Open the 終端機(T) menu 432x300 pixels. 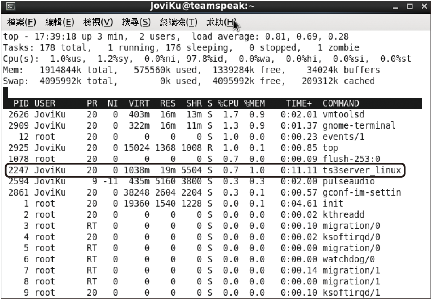point(178,22)
